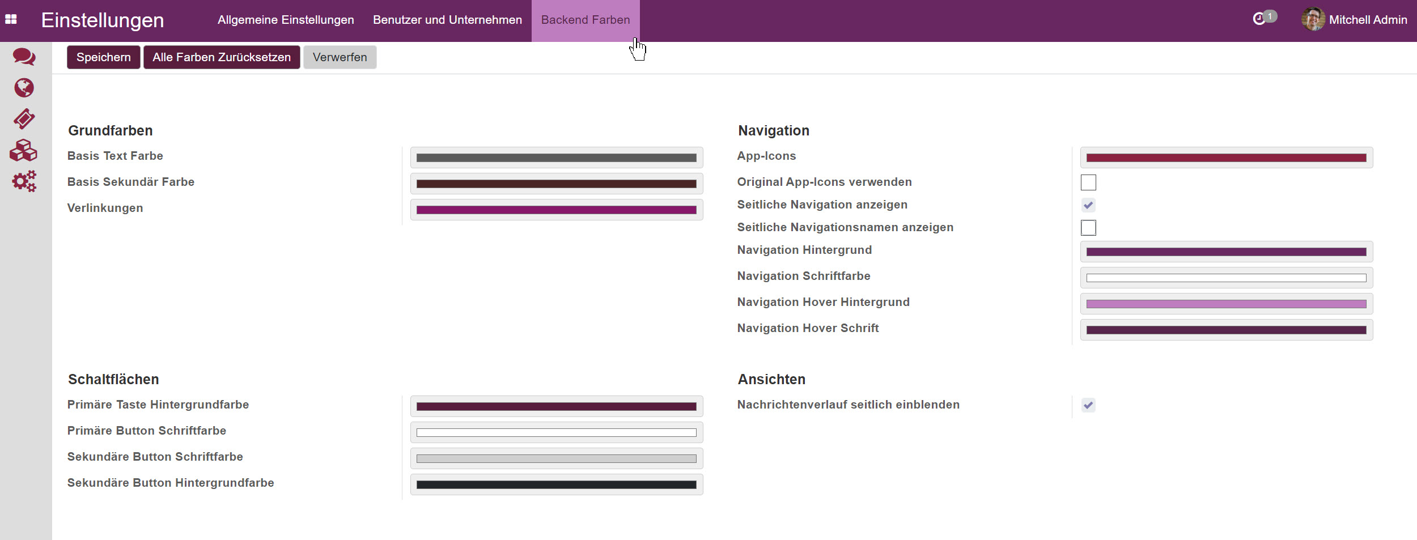Open the activities clock icon with badge
This screenshot has width=1417, height=540.
pos(1261,18)
